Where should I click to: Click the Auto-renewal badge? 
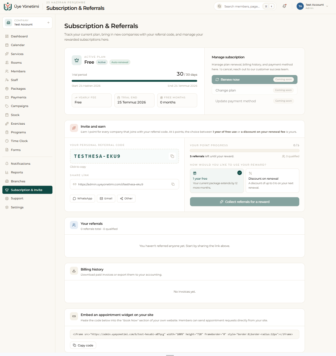(x=120, y=62)
